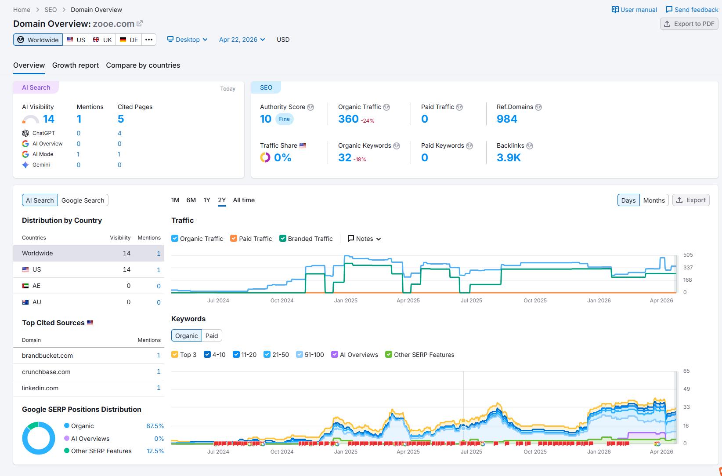Go to Home breadcrumb
Image resolution: width=722 pixels, height=476 pixels.
coord(22,10)
